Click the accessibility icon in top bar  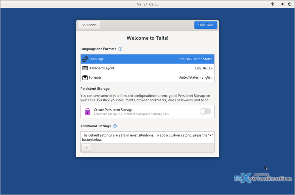pyautogui.click(x=273, y=4)
